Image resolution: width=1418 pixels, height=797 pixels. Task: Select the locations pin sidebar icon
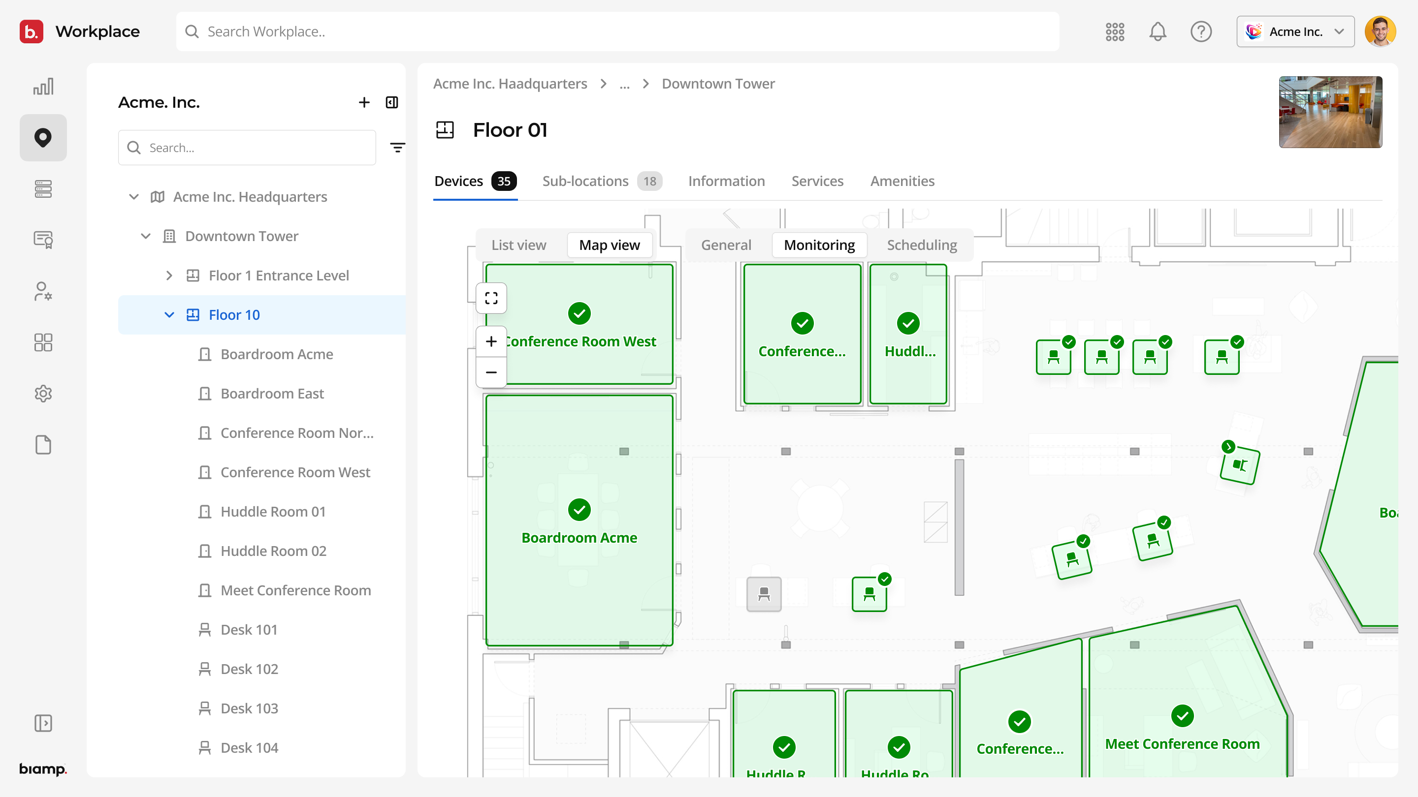coord(43,138)
